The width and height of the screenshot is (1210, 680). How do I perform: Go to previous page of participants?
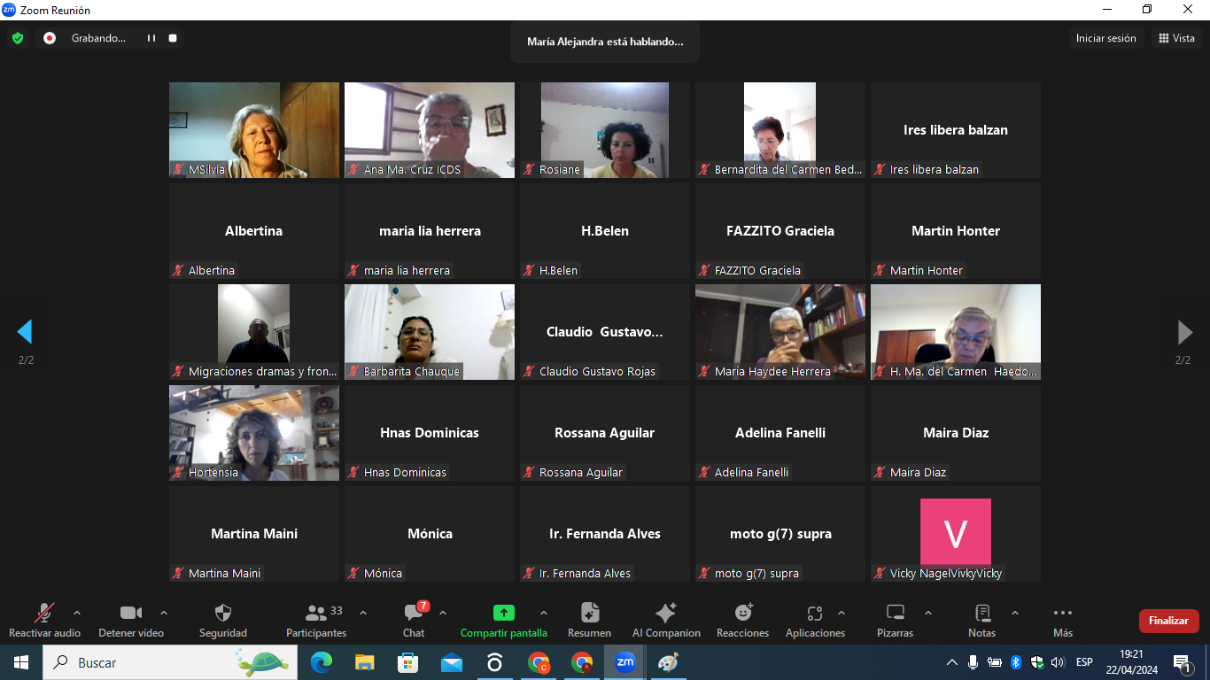25,332
